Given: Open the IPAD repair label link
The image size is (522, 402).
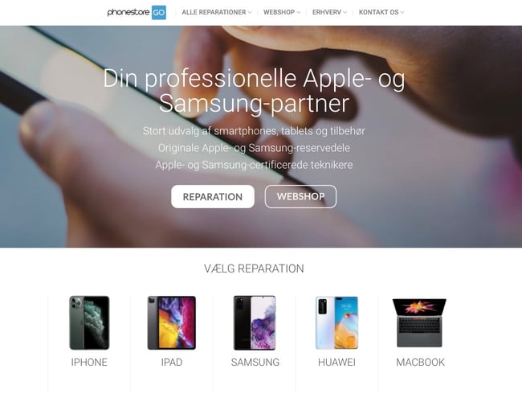Looking at the screenshot, I should tap(172, 363).
